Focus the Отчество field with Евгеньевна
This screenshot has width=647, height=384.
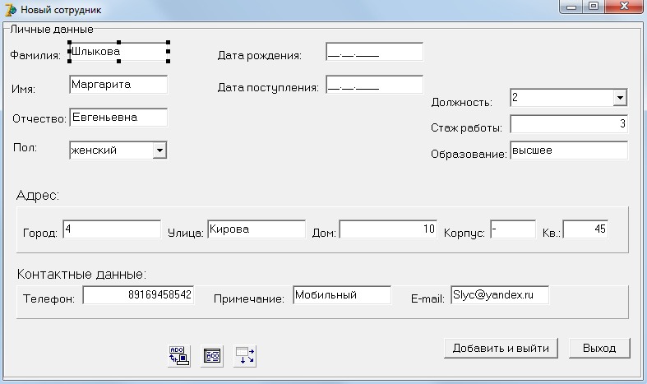coord(118,118)
